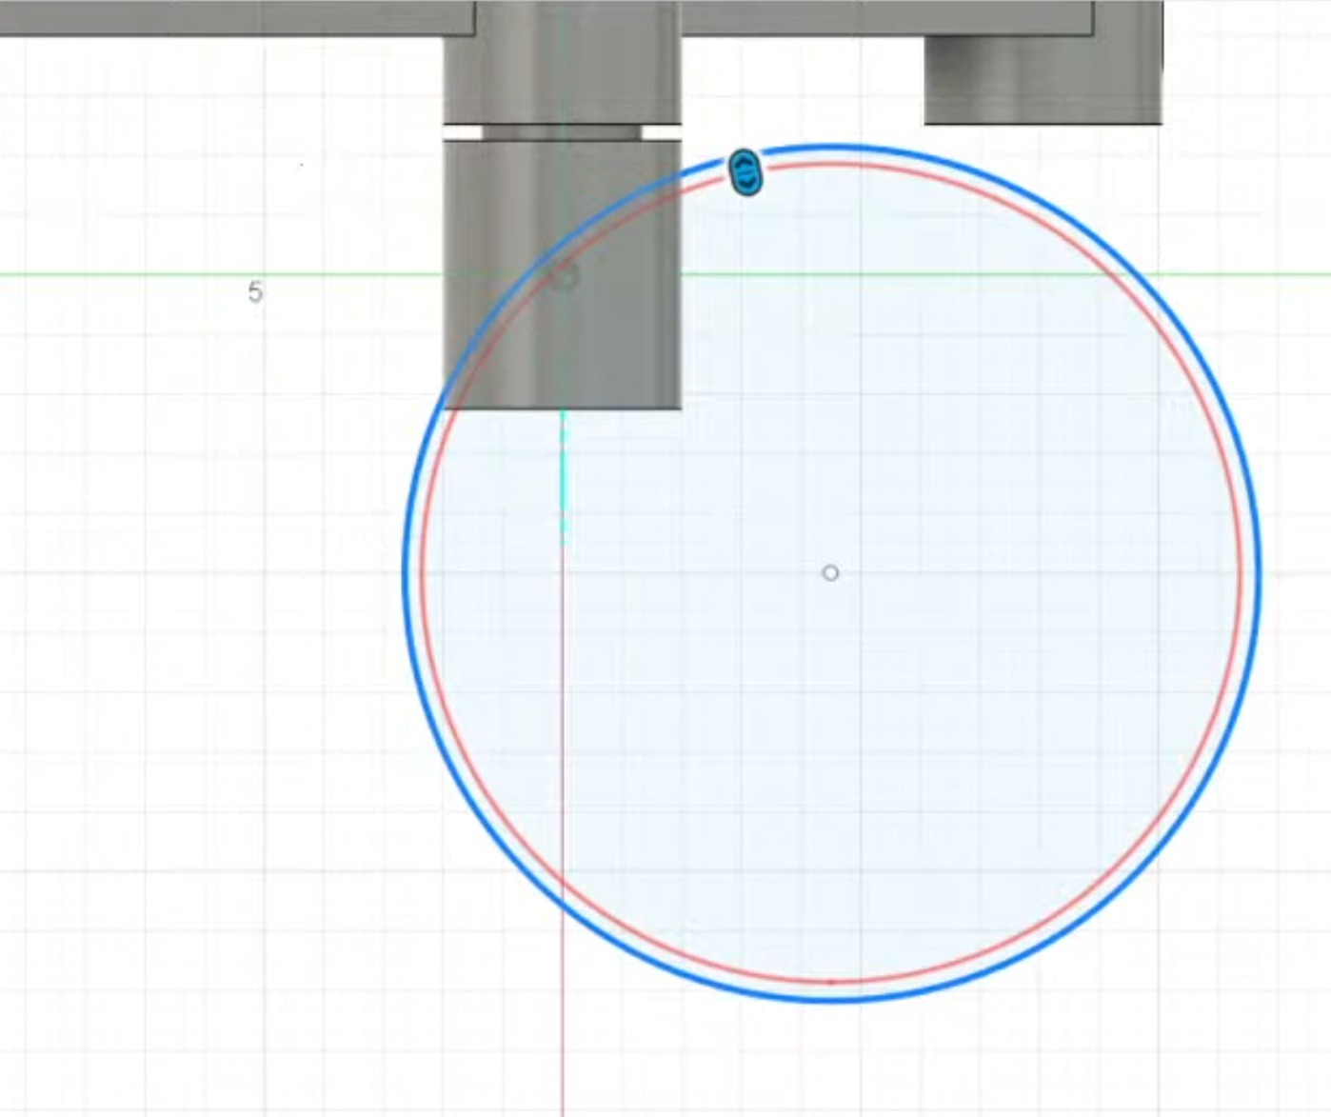Select the cyan vertical line below the cylinder
The image size is (1331, 1117).
(563, 476)
